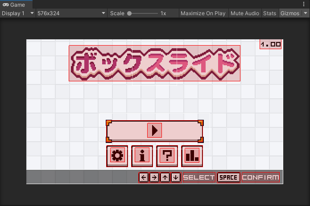Open the info "i" button in game
The height and width of the screenshot is (206, 310).
click(x=142, y=156)
